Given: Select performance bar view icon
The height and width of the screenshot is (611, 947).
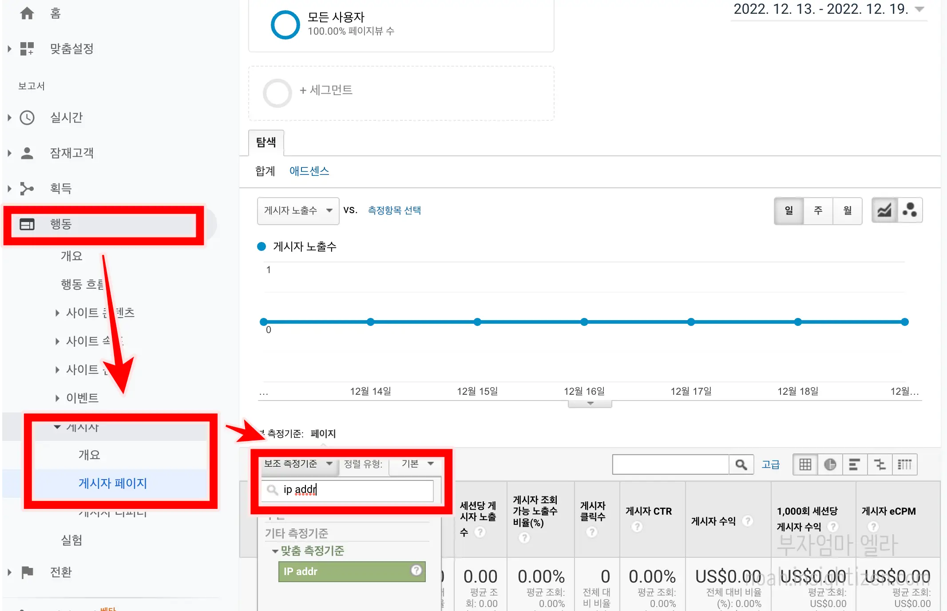Looking at the screenshot, I should [854, 464].
